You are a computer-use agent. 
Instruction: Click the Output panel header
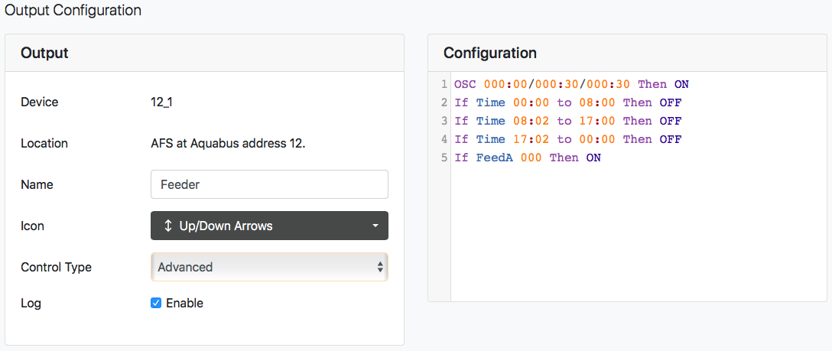coord(204,53)
